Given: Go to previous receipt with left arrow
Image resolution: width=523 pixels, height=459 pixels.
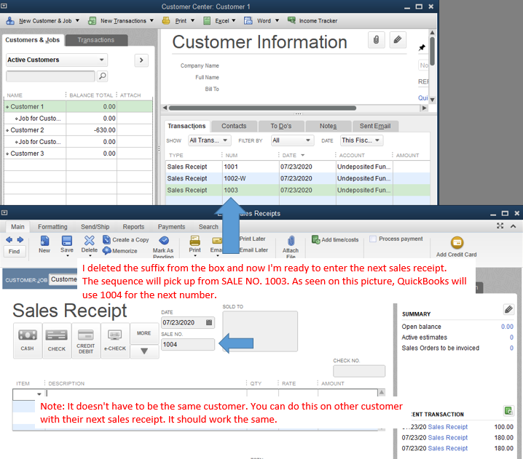Looking at the screenshot, I should coord(9,239).
